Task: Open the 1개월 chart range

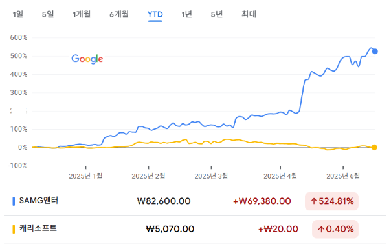Action: pyautogui.click(x=82, y=14)
